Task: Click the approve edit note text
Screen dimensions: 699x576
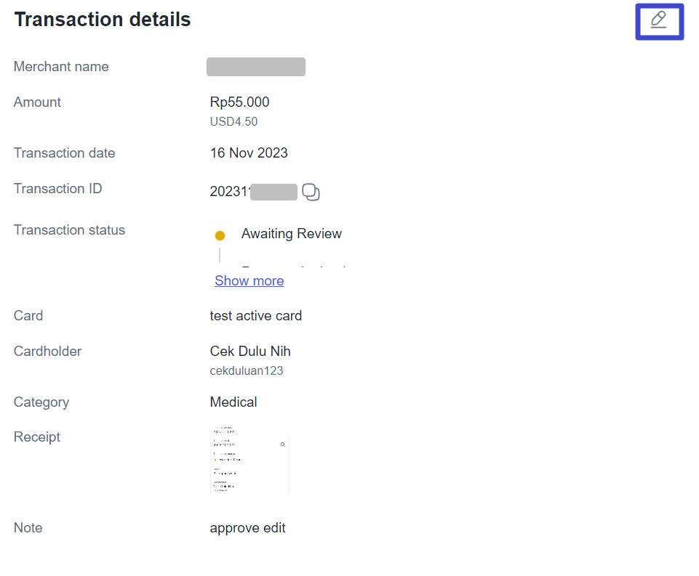Action: pos(247,528)
